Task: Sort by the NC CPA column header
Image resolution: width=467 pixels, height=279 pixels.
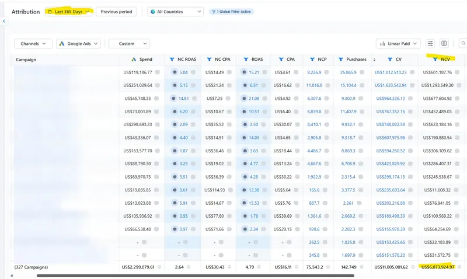Action: point(222,60)
